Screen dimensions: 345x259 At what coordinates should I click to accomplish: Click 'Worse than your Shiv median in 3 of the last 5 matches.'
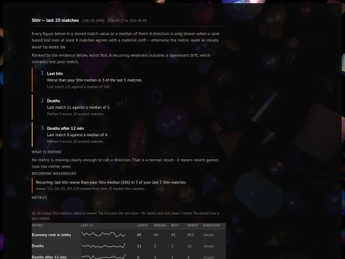(95, 80)
